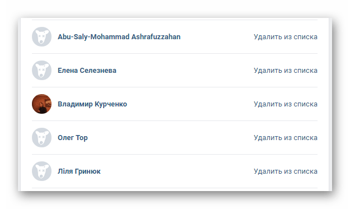Image resolution: width=350 pixels, height=209 pixels.
Task: Click Ліля Гринюк's placeholder avatar icon
Action: (42, 171)
